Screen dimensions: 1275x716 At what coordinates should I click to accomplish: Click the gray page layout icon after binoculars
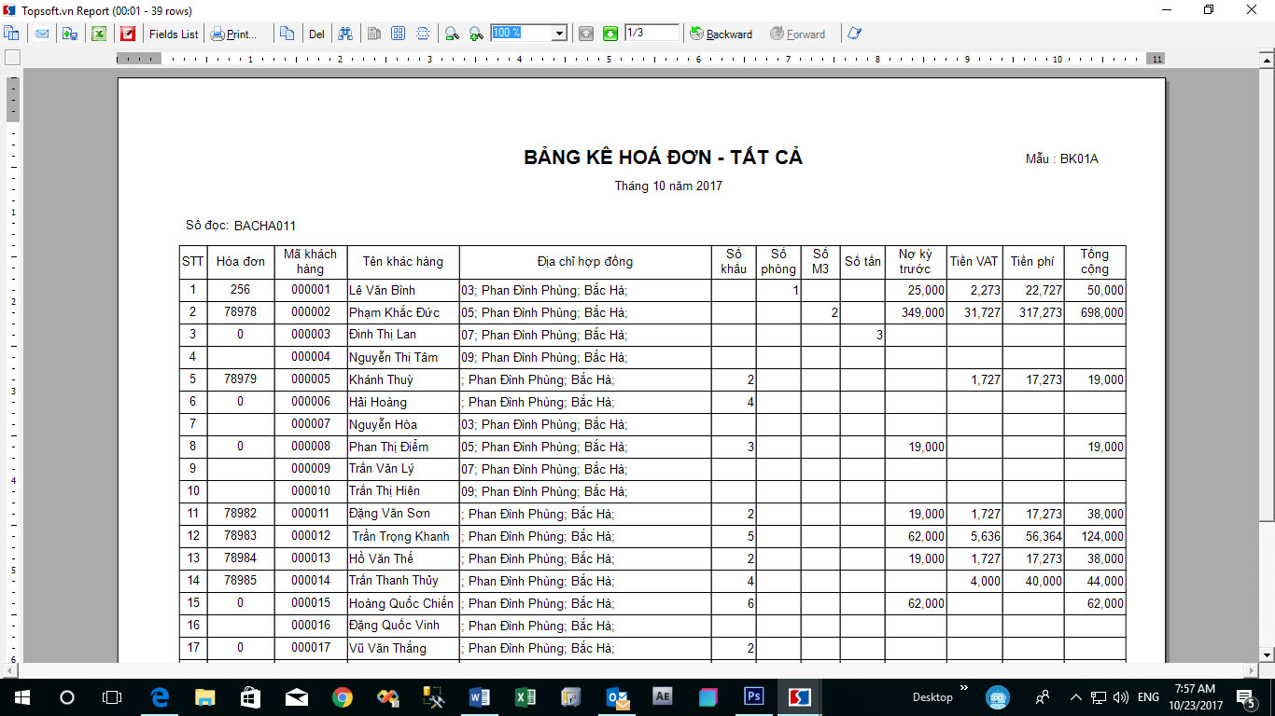pos(374,34)
